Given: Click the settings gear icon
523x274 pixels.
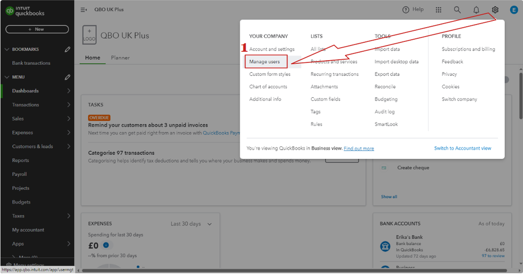Looking at the screenshot, I should point(495,9).
